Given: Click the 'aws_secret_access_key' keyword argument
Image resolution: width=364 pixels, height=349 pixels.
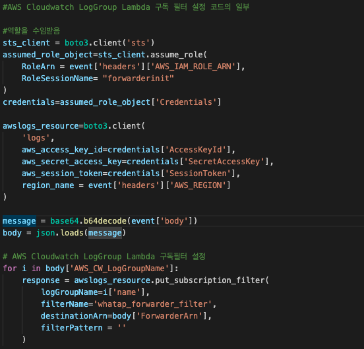Looking at the screenshot, I should [72, 162].
